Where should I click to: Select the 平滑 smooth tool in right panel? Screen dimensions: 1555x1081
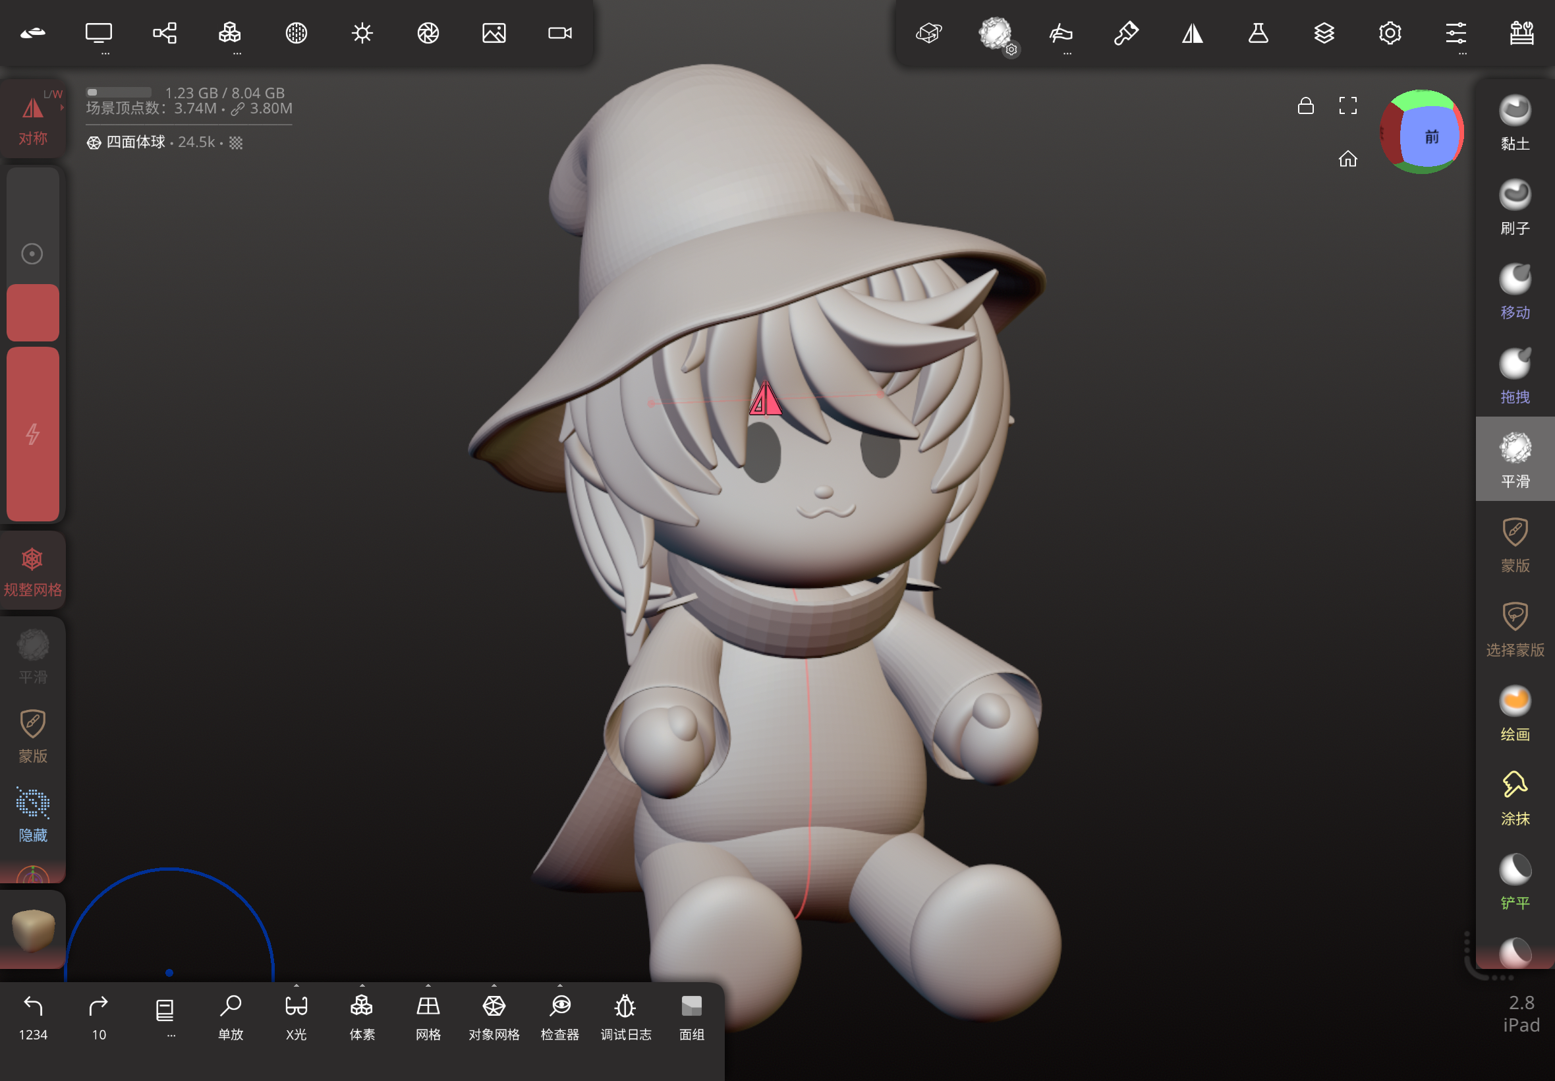pos(1515,460)
